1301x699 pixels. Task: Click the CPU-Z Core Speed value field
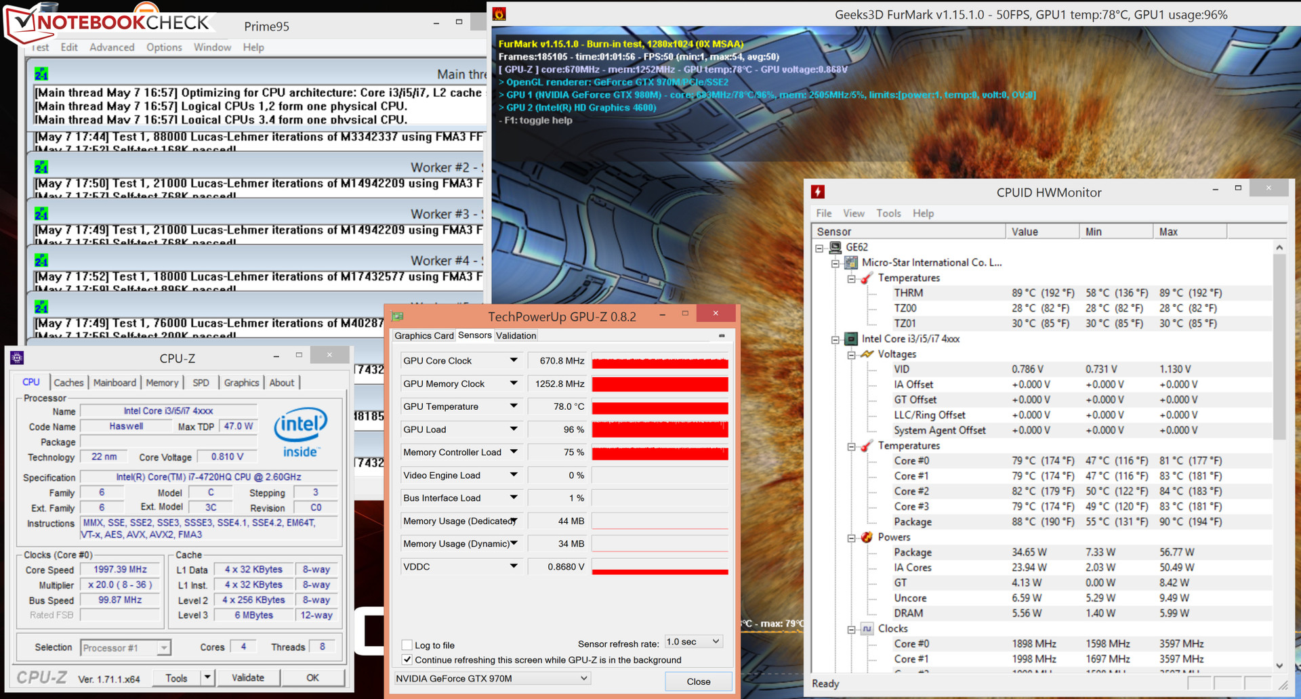pos(120,570)
